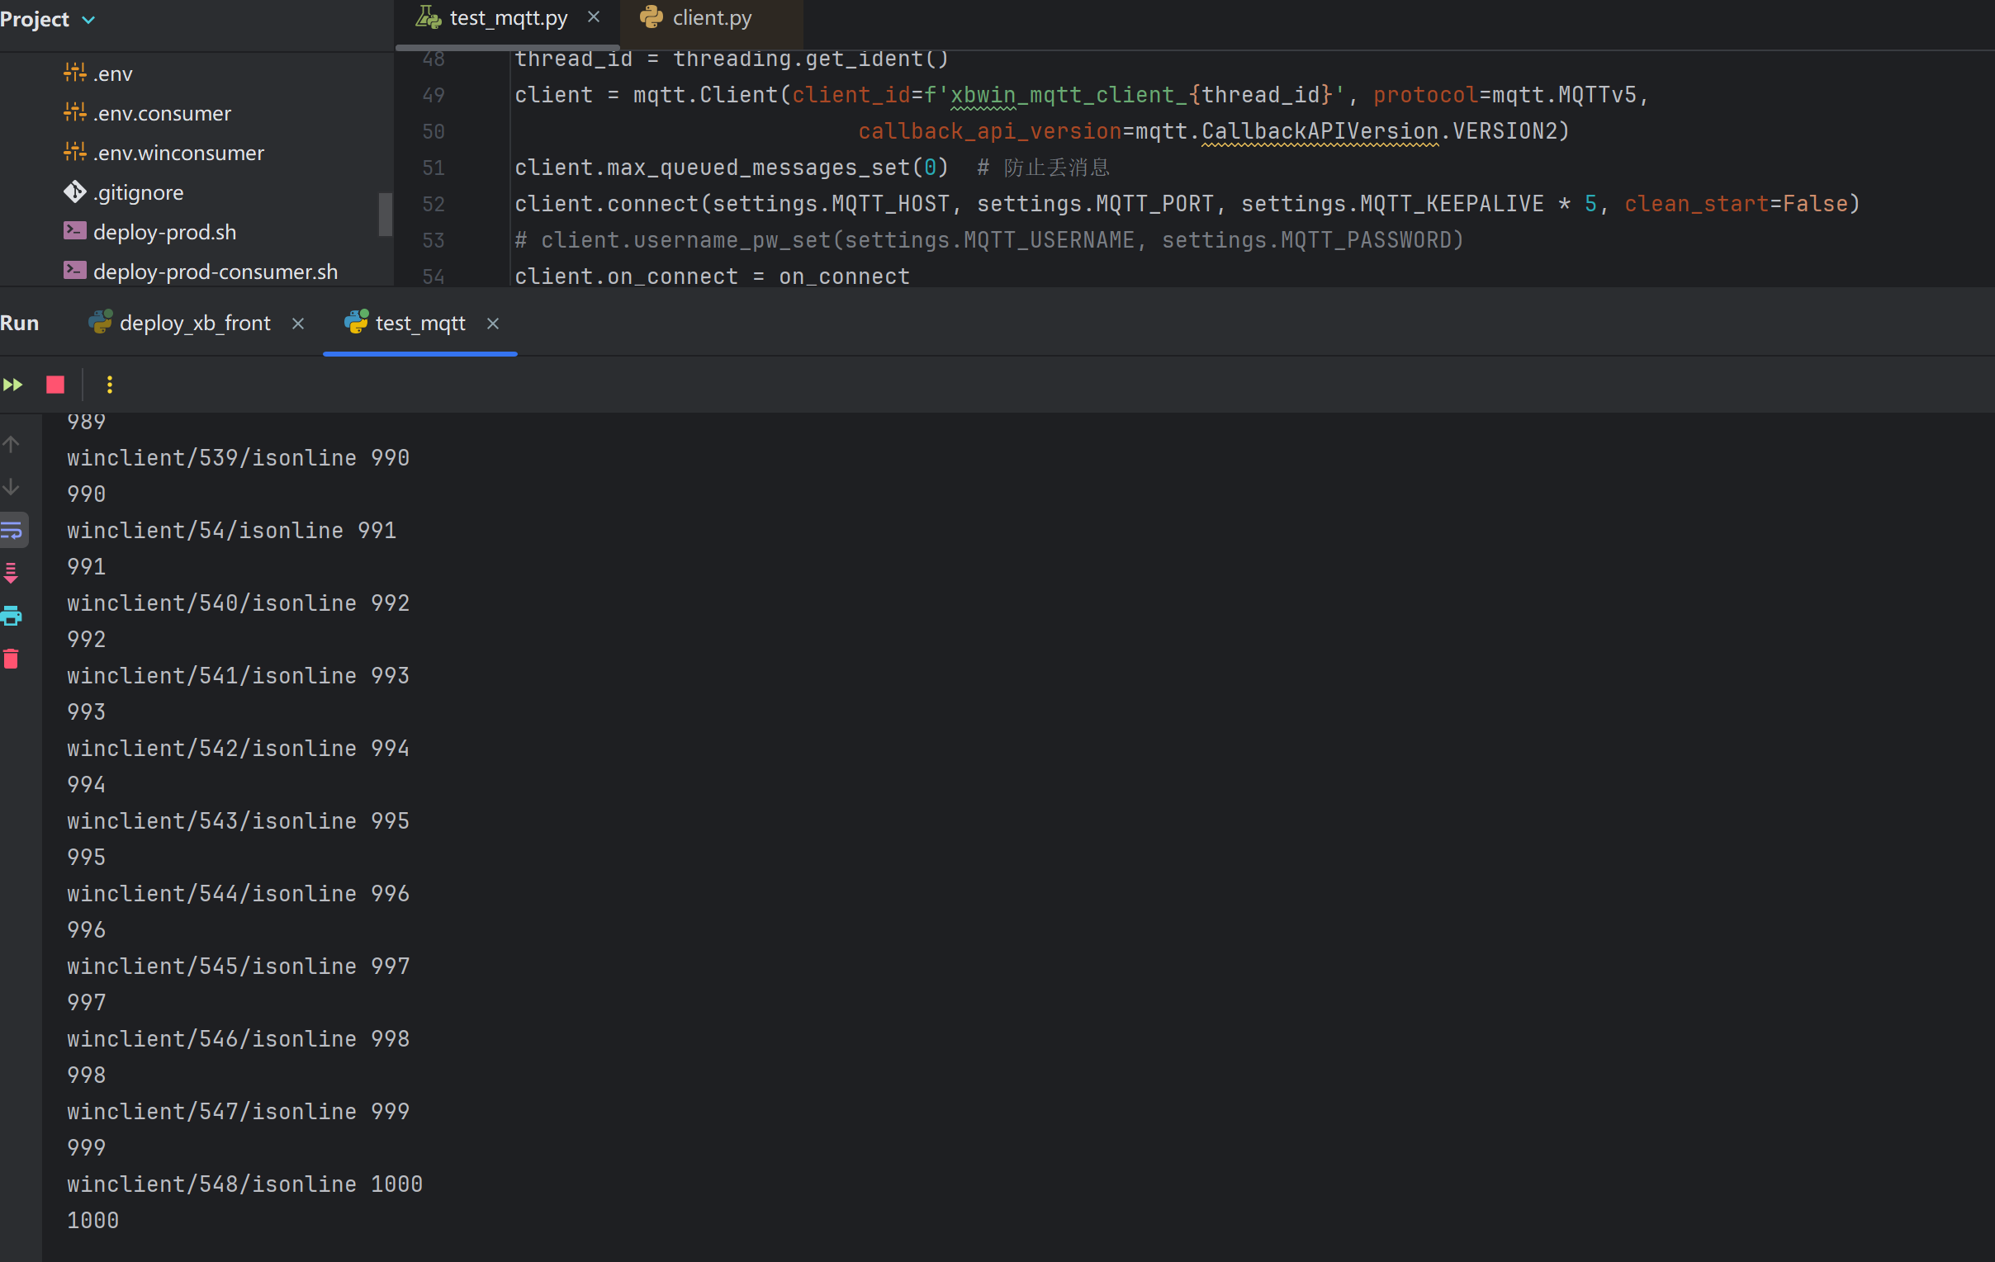1995x1262 pixels.
Task: Open .env file in project tree
Action: (112, 73)
